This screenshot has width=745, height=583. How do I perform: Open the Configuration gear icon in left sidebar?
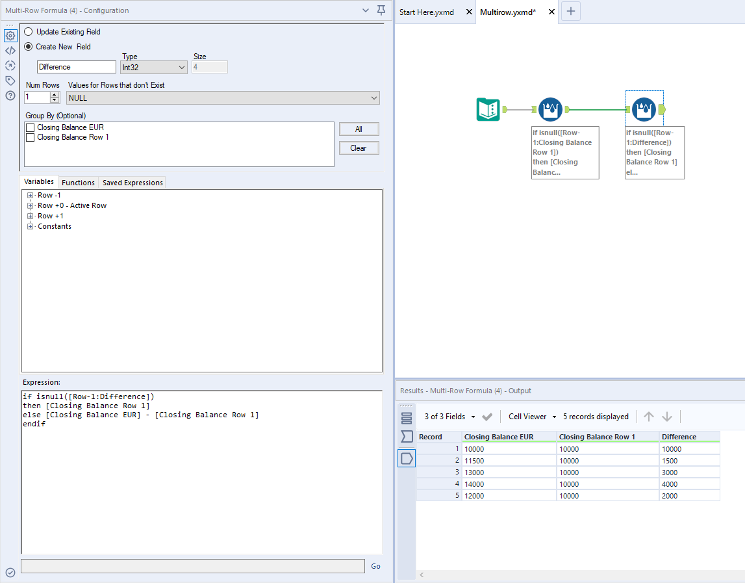[x=10, y=35]
